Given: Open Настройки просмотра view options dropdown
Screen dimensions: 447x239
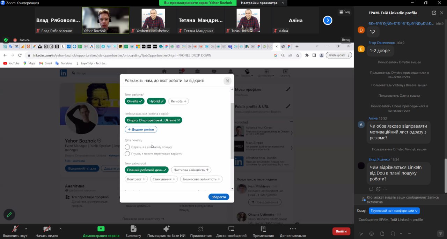Looking at the screenshot, I should [262, 3].
